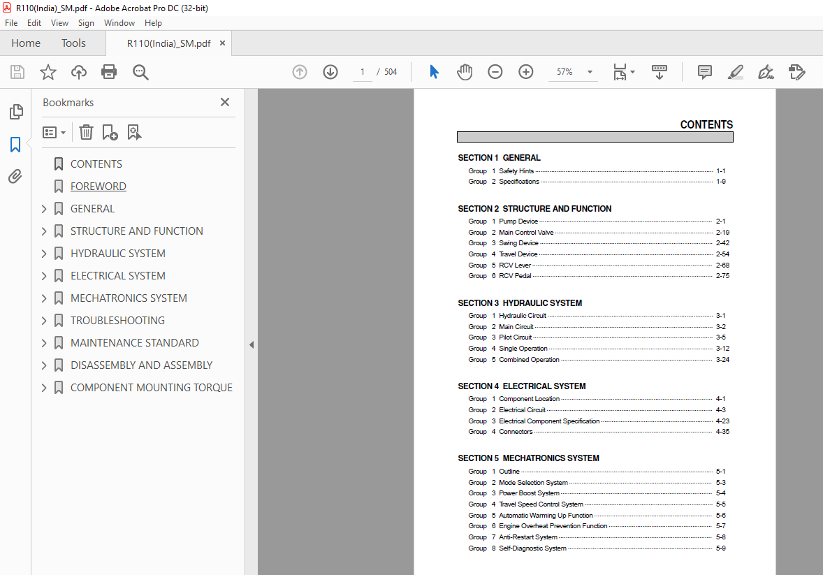The image size is (823, 575).
Task: Go to next page arrow
Action: (330, 72)
